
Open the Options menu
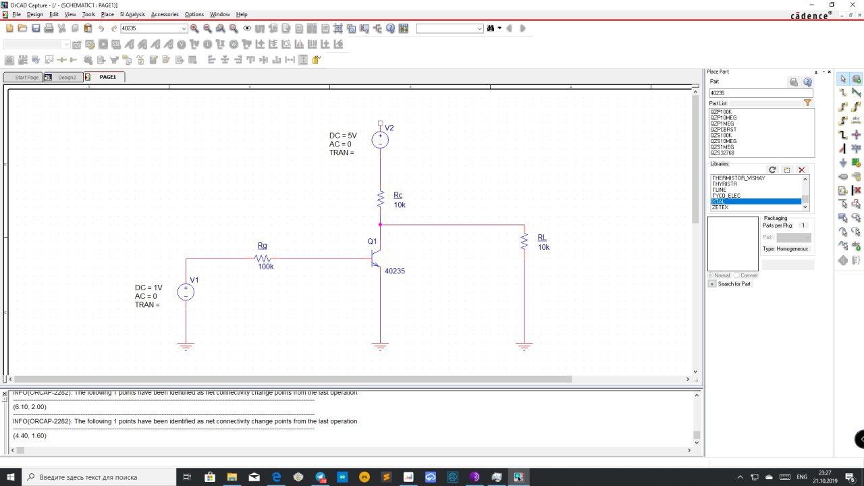coord(194,14)
